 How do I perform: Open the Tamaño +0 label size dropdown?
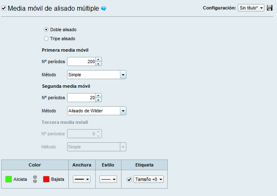(149, 179)
